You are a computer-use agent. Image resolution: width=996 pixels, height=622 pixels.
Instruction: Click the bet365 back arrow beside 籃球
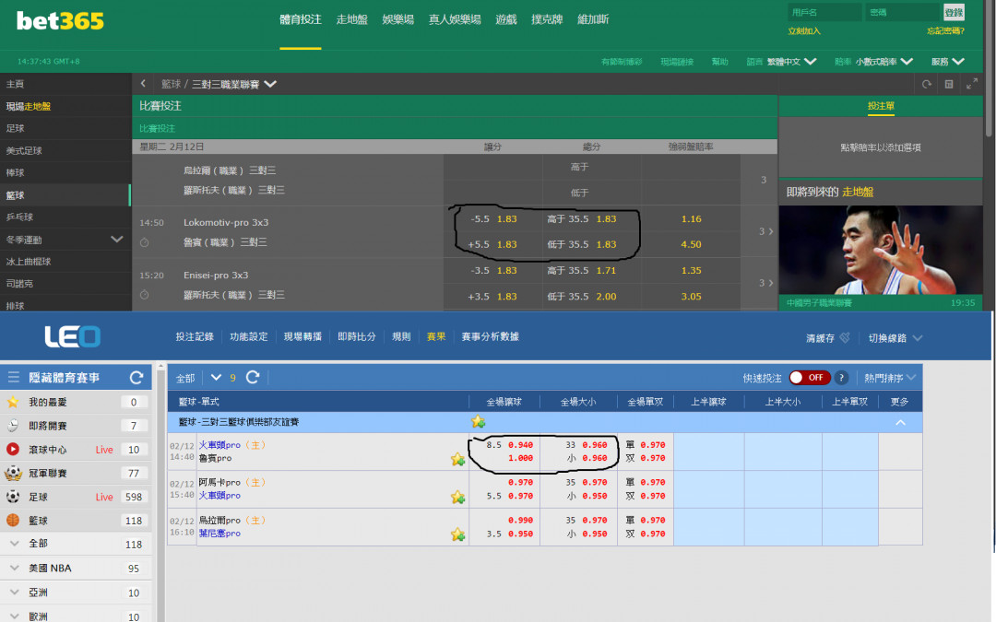click(143, 83)
